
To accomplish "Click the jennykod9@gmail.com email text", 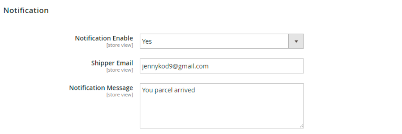I will click(x=175, y=67).
